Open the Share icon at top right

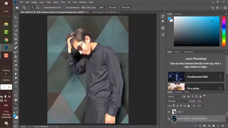(x=225, y=8)
